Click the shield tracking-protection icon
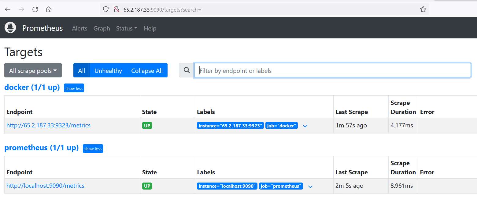 click(105, 9)
